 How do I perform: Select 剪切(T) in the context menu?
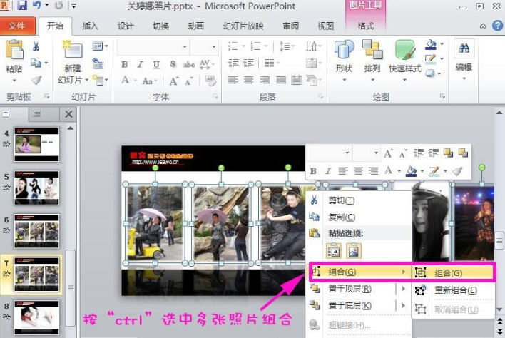click(x=340, y=200)
